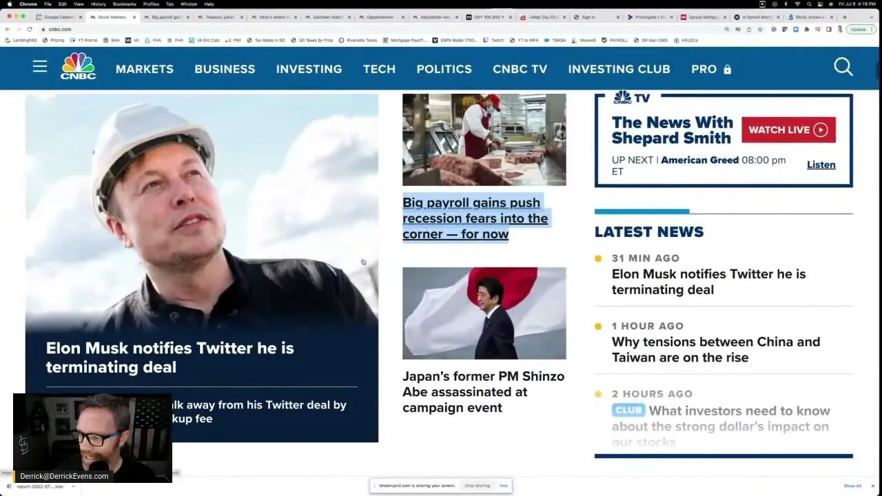
Task: Open strong dollar's impact Club article
Action: pyautogui.click(x=720, y=426)
